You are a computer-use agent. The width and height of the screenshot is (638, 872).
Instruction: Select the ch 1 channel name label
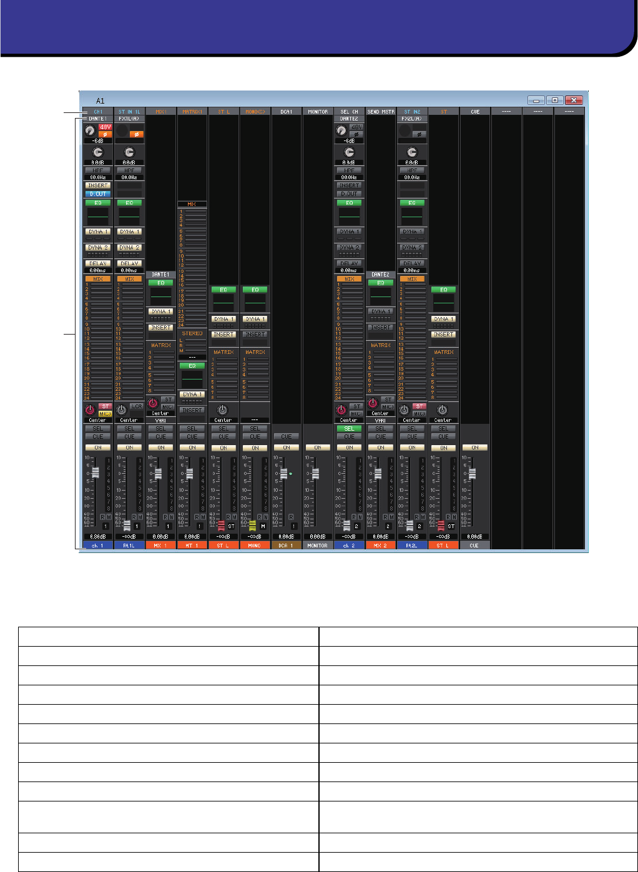coord(98,546)
